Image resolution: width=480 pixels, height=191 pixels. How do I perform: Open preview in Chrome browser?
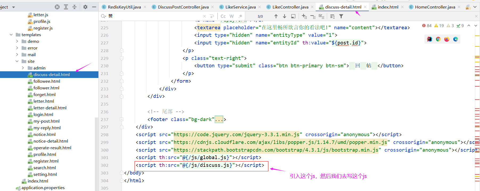(438, 39)
